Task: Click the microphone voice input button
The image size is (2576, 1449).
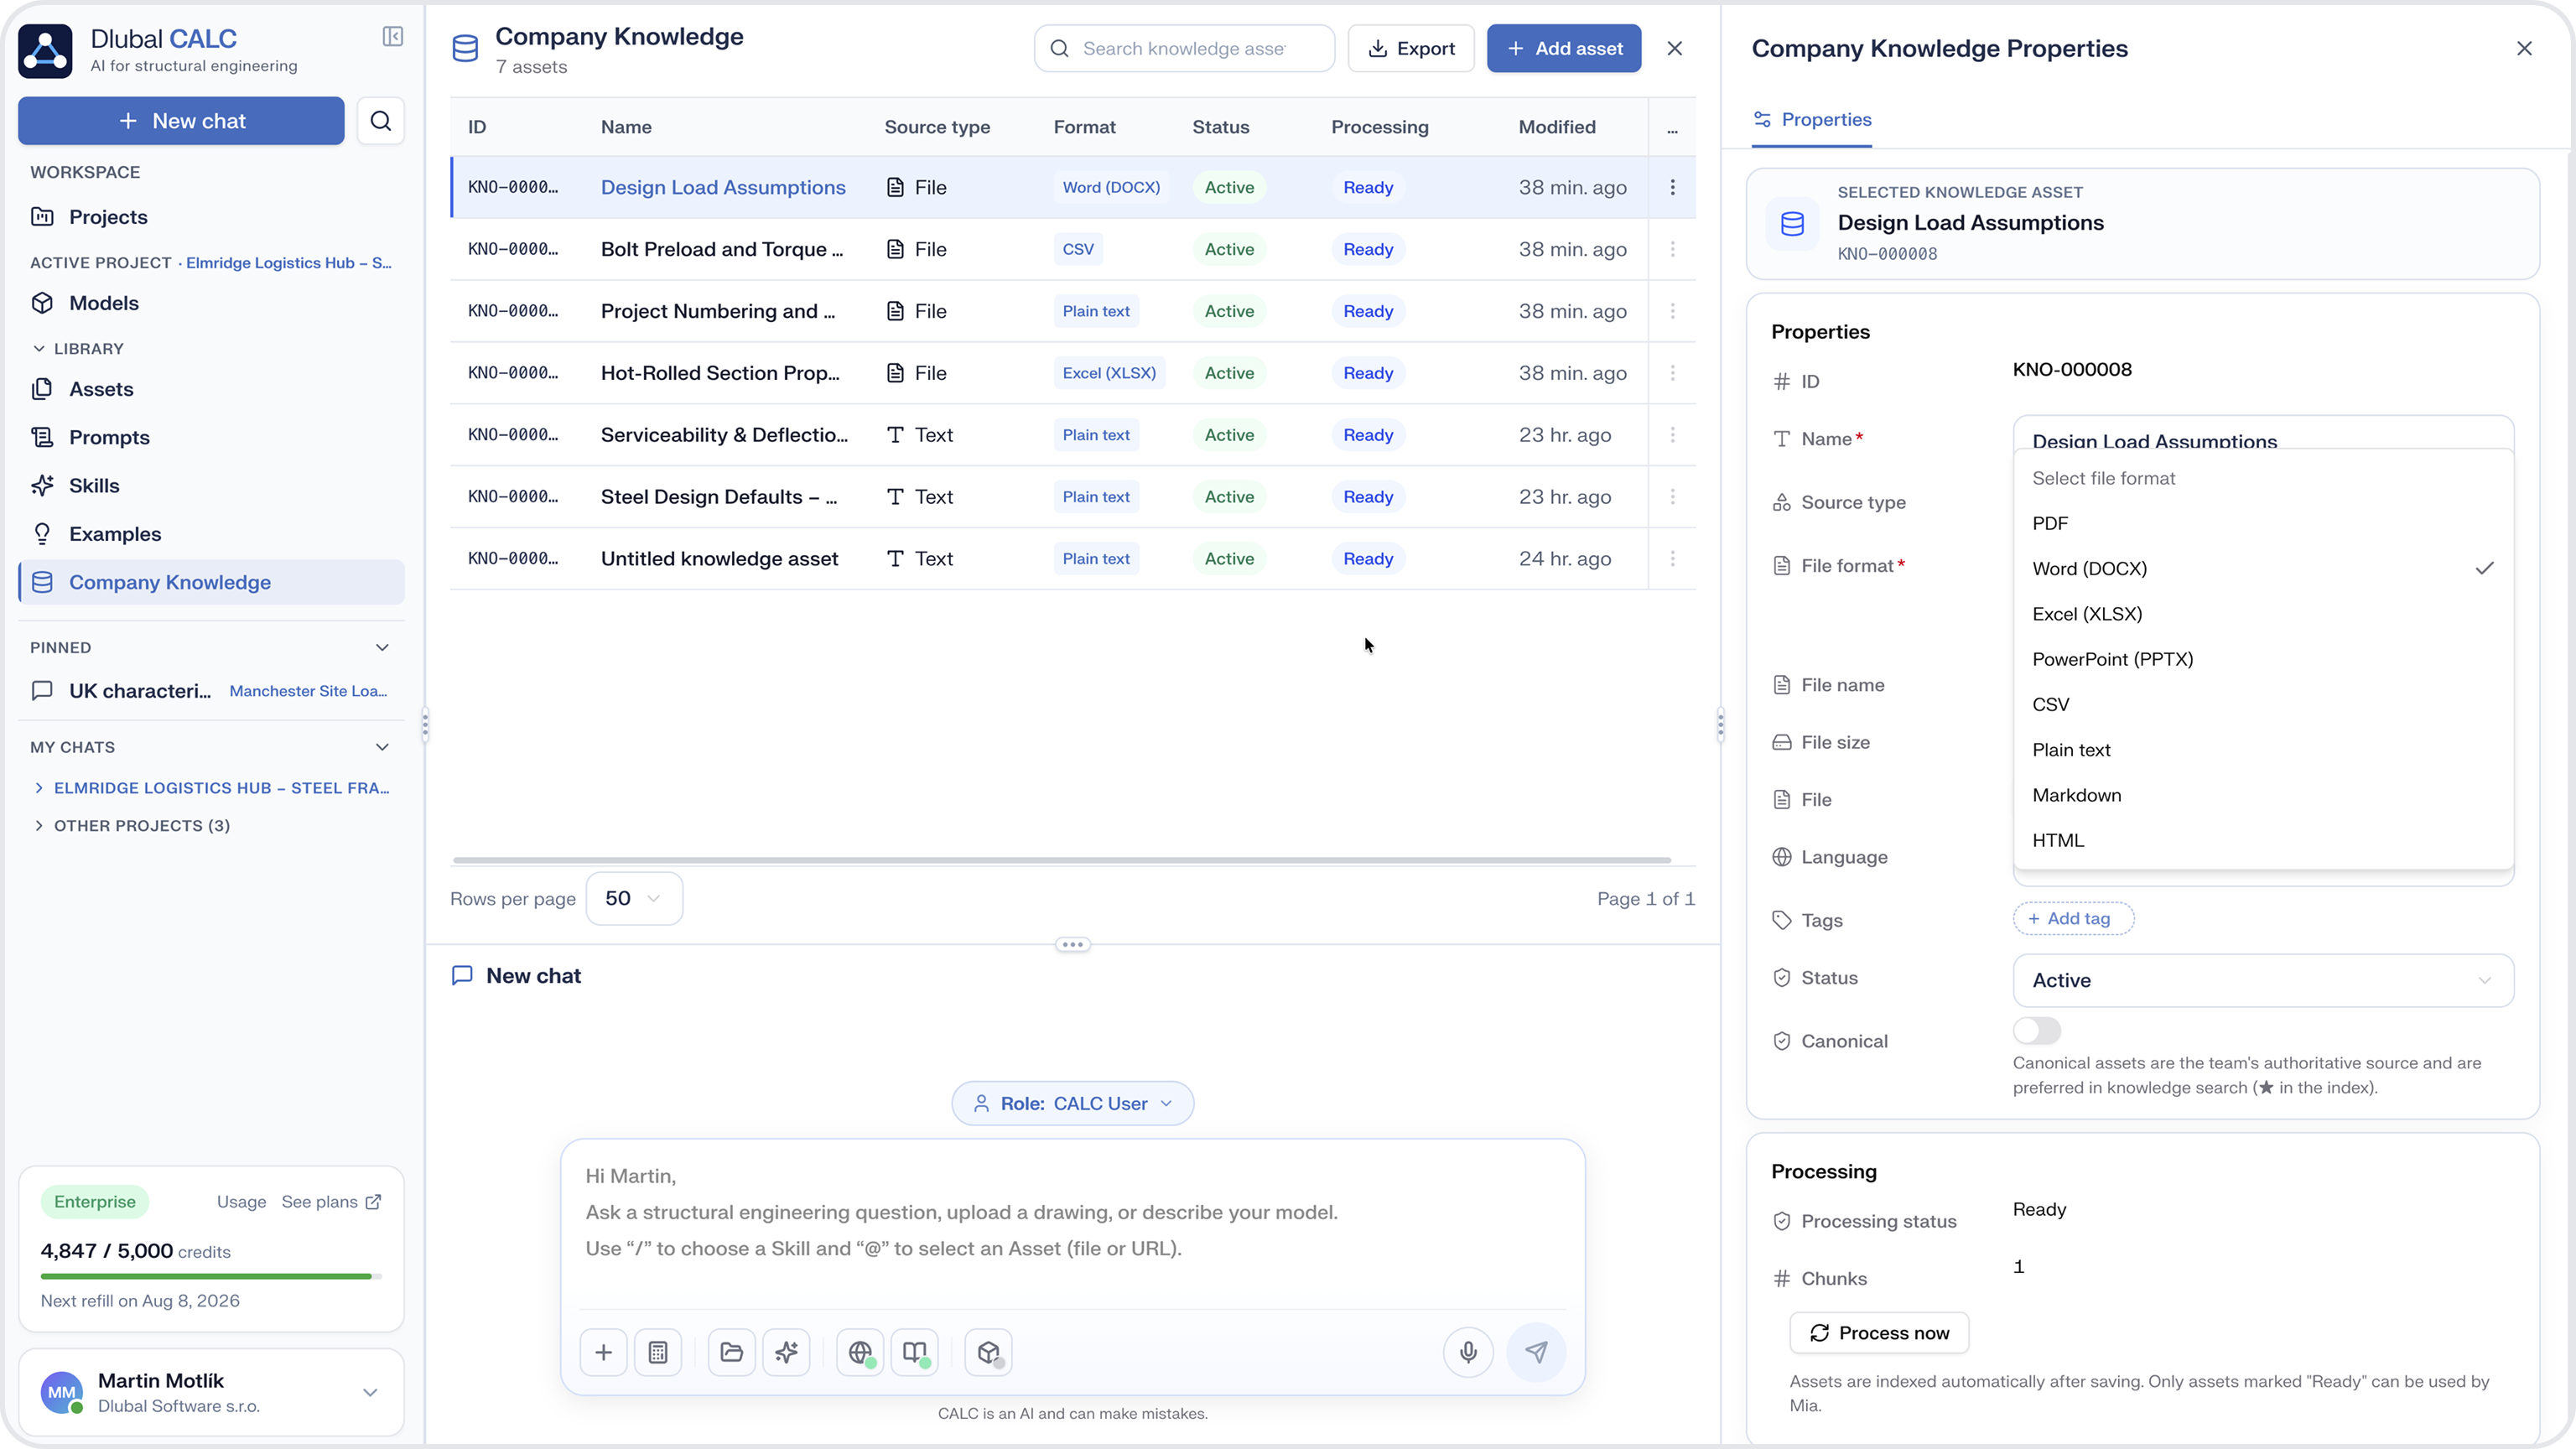Action: click(1468, 1353)
